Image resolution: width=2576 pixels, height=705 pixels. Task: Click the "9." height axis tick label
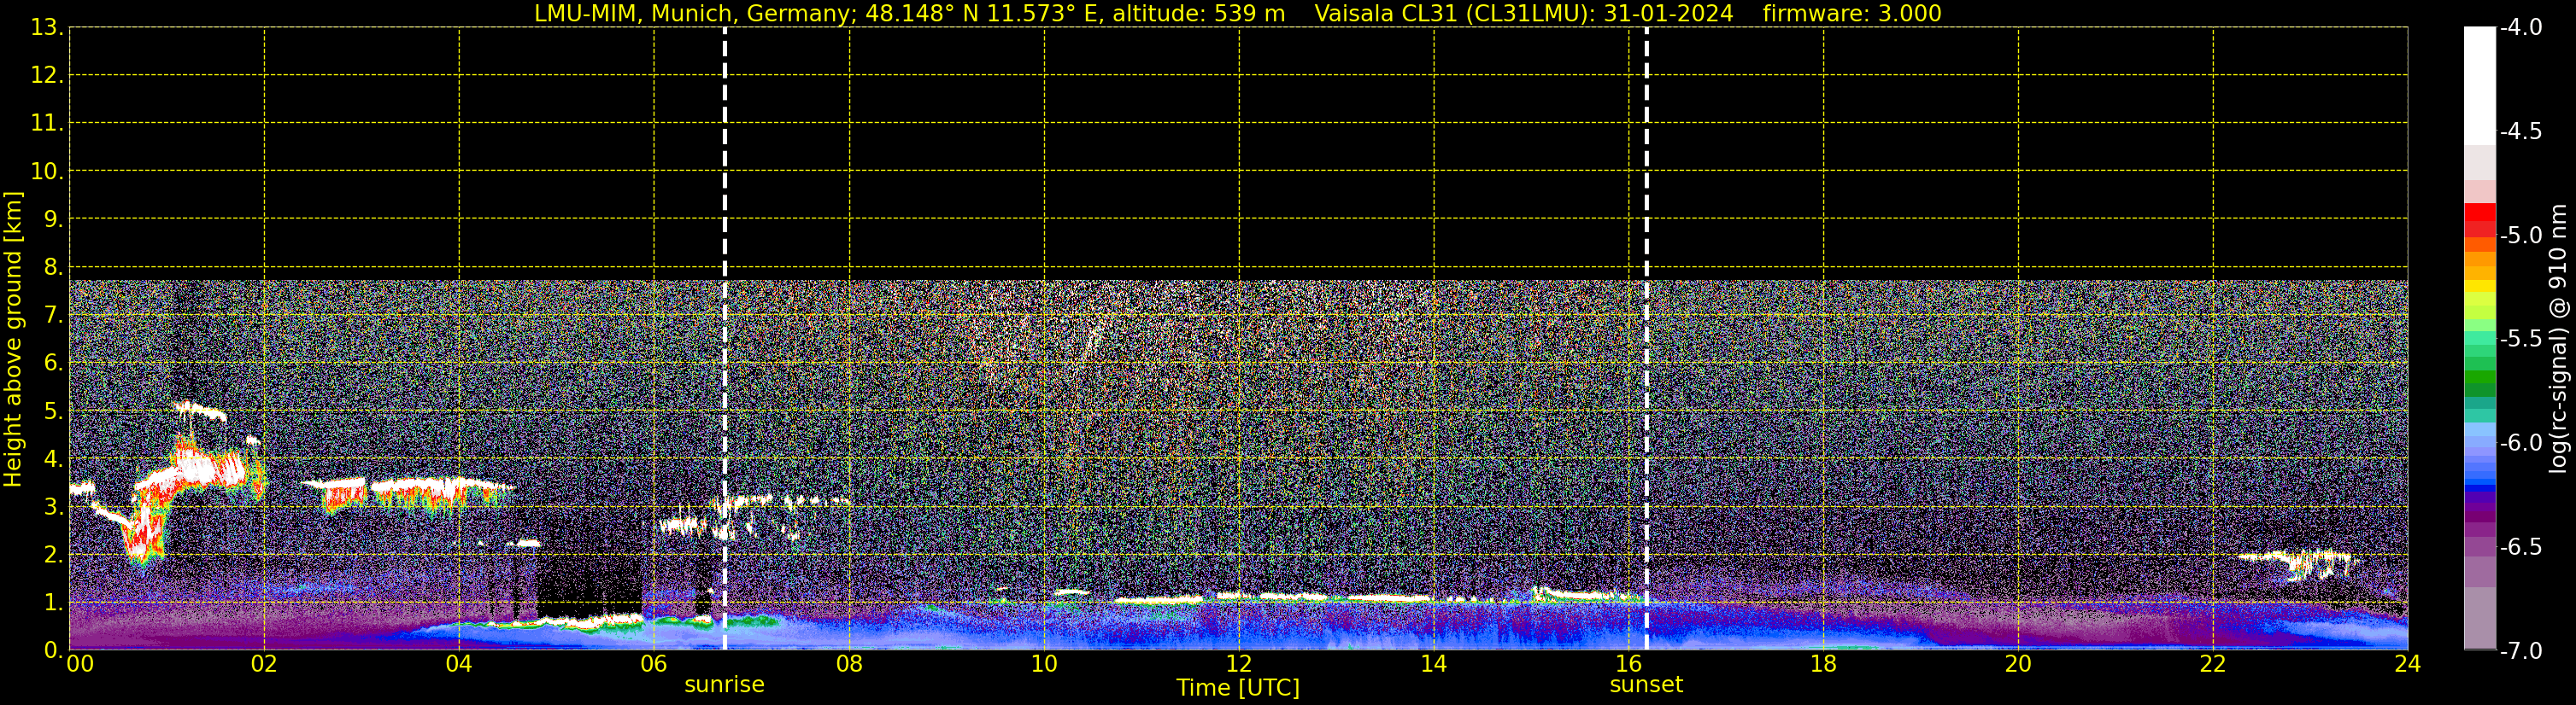(53, 218)
